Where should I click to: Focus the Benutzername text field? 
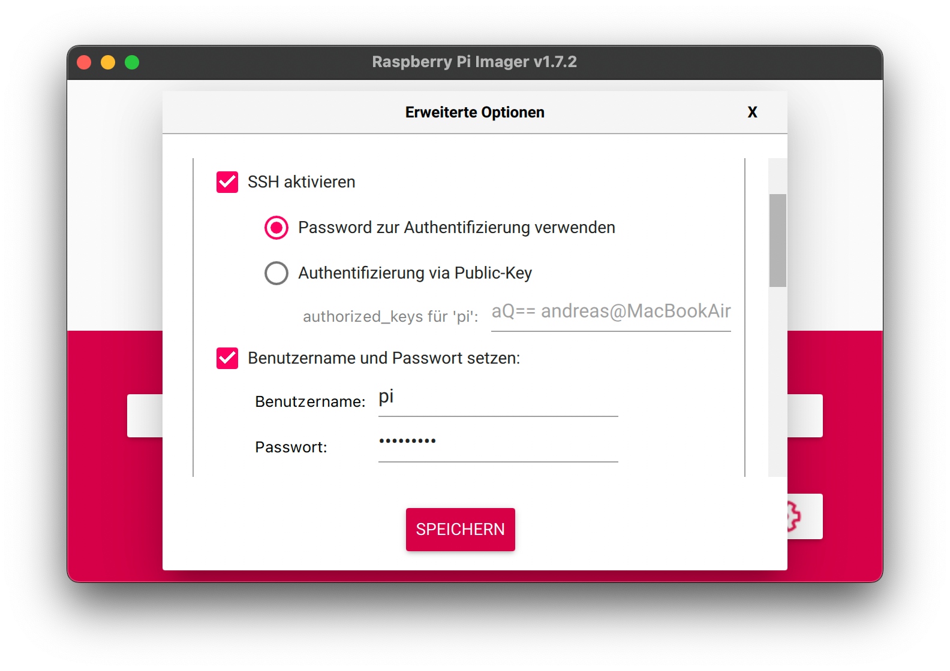pyautogui.click(x=498, y=399)
